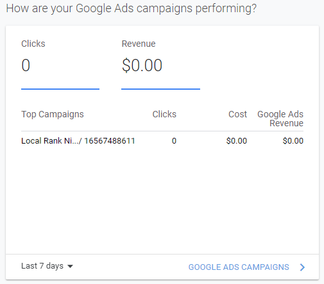The width and height of the screenshot is (324, 284).
Task: Click the Cost column header
Action: [237, 114]
